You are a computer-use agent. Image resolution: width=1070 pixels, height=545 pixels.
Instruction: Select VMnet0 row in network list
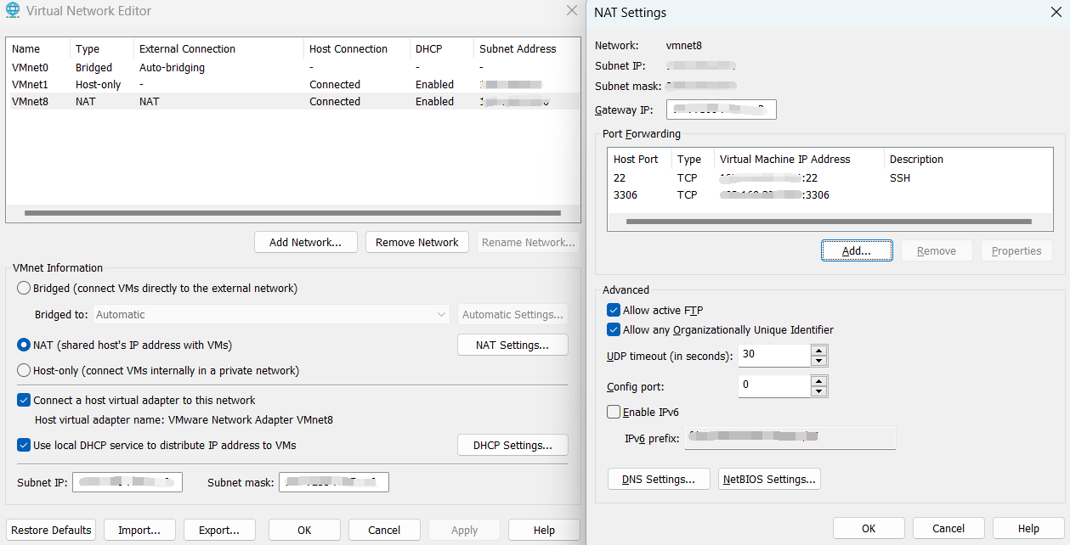(x=293, y=68)
